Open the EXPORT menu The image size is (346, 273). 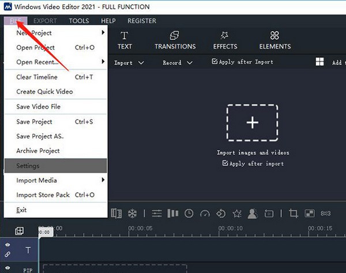(x=45, y=21)
